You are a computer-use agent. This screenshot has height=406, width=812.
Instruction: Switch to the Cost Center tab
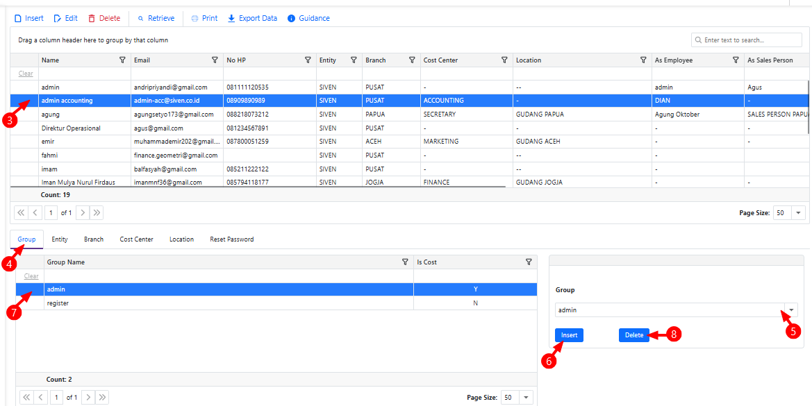click(x=137, y=239)
